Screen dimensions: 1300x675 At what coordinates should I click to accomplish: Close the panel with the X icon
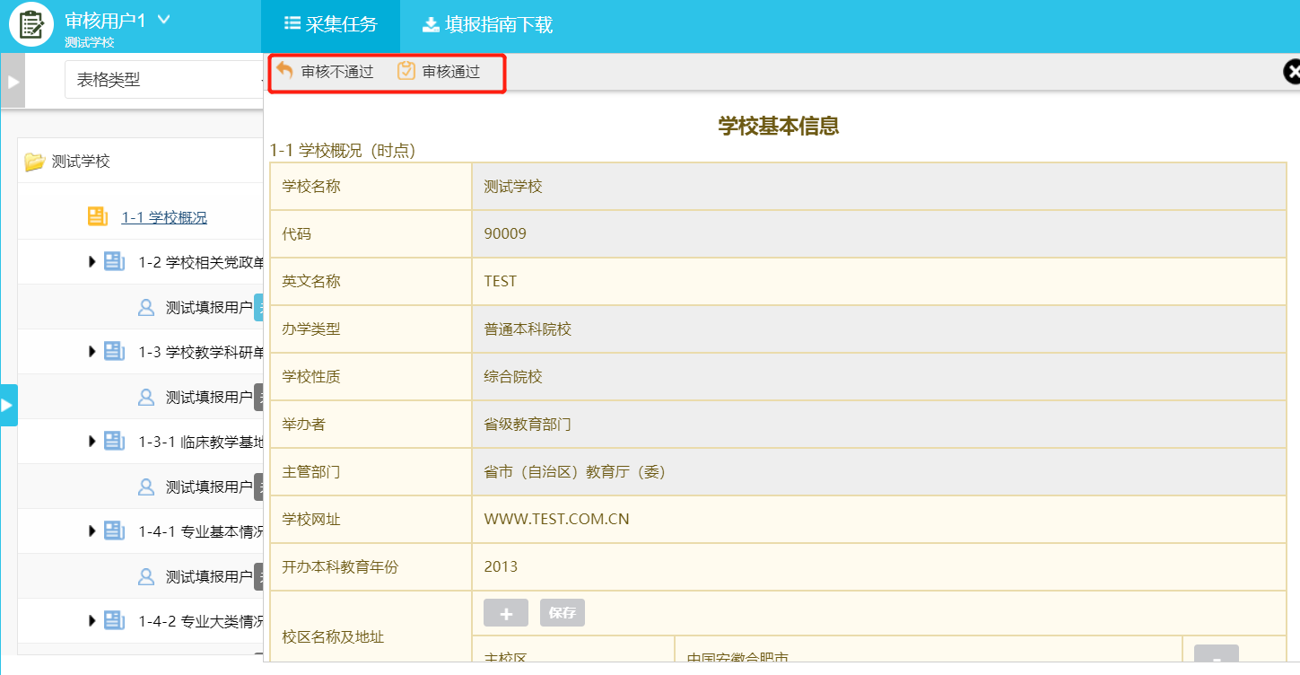1292,72
